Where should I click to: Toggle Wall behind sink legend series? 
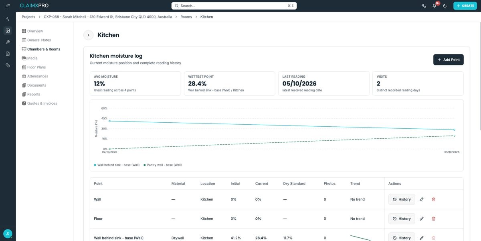point(117,165)
